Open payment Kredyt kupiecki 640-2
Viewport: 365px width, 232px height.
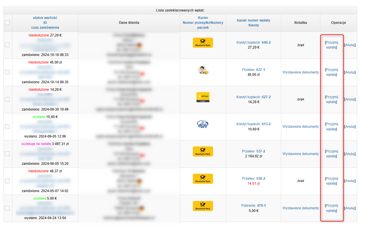254,42
